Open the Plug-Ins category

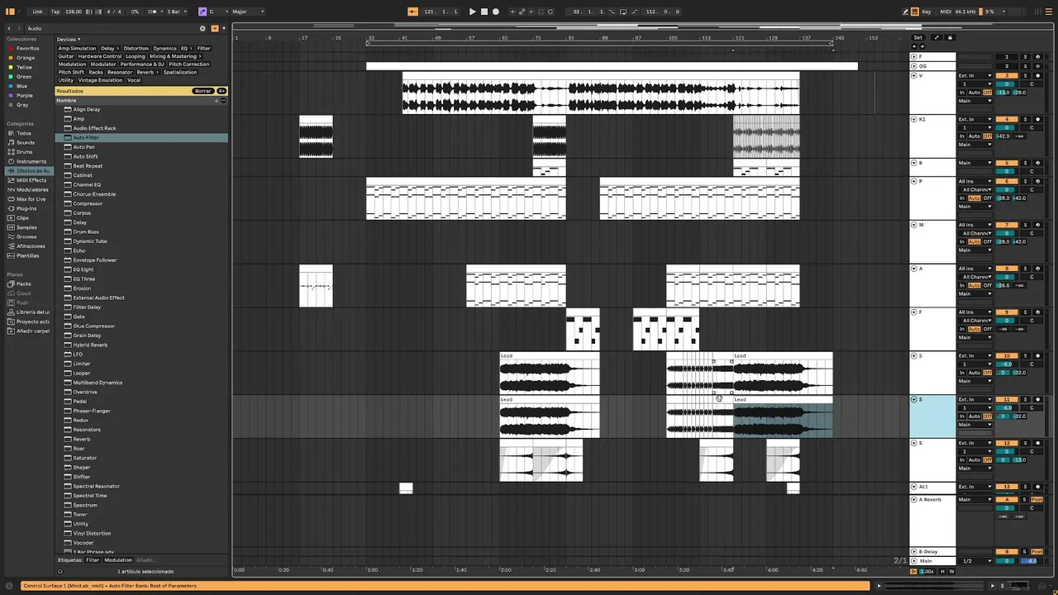26,208
